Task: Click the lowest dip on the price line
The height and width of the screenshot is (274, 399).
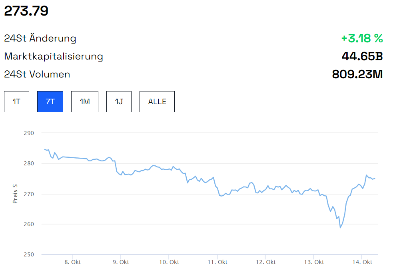Action: 340,227
